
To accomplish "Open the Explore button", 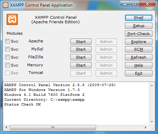I will [139, 42].
